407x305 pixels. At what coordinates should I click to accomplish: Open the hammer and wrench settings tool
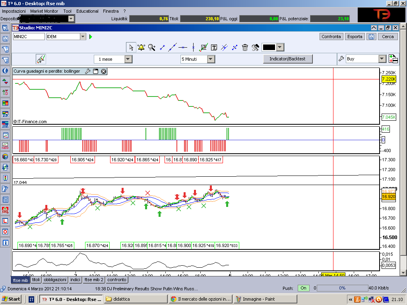(x=255, y=48)
